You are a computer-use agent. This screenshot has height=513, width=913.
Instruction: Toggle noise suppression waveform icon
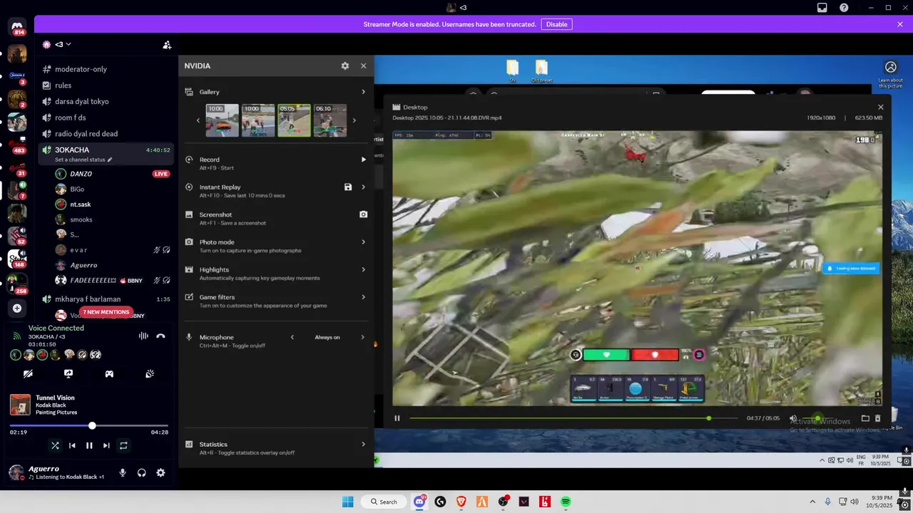(x=143, y=336)
